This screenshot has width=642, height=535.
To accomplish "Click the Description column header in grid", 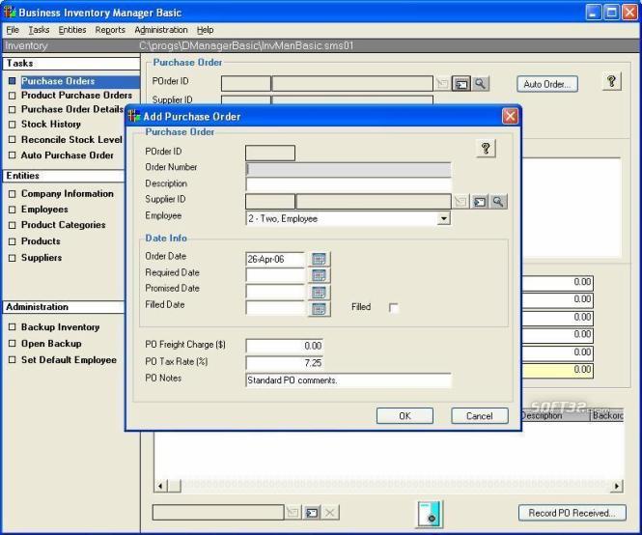I will tap(556, 415).
